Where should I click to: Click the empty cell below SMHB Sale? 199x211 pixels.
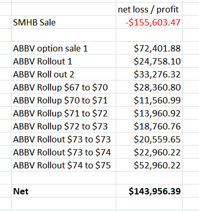64,35
